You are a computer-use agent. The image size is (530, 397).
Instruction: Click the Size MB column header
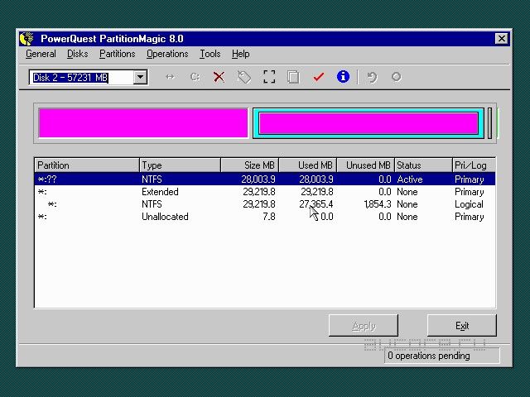click(249, 165)
